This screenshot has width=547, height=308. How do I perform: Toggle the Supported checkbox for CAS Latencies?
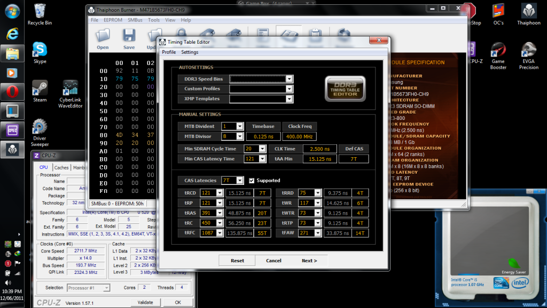[x=252, y=180]
